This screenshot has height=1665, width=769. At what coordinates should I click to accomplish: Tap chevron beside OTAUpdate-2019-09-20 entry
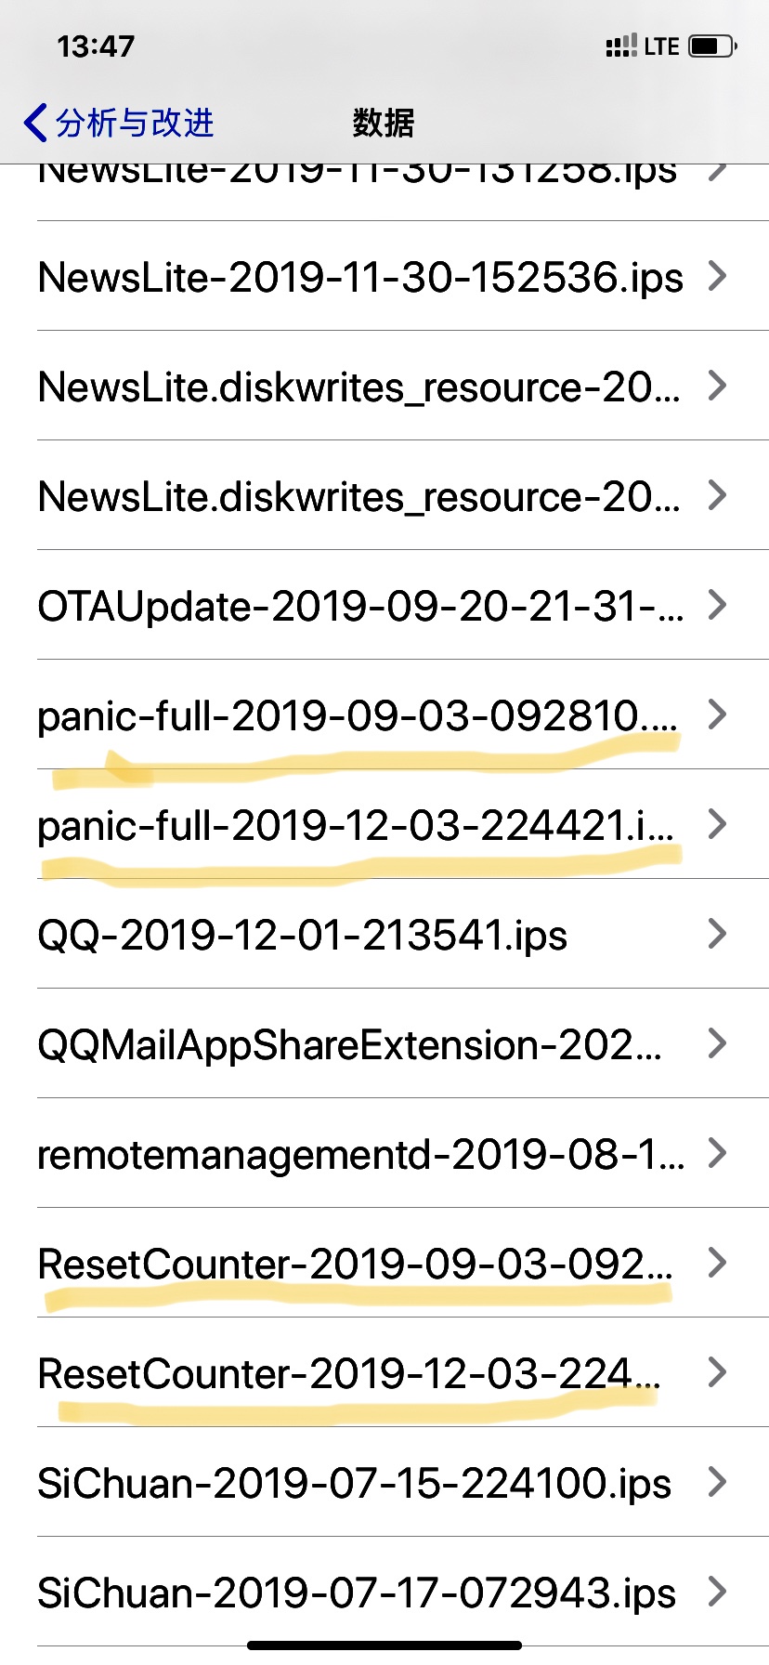coord(717,605)
